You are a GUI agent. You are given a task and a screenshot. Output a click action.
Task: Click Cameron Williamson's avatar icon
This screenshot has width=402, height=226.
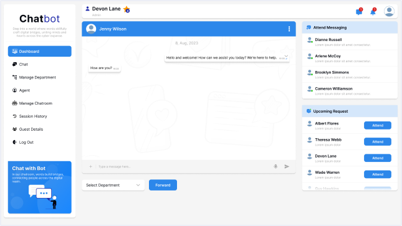coord(310,89)
